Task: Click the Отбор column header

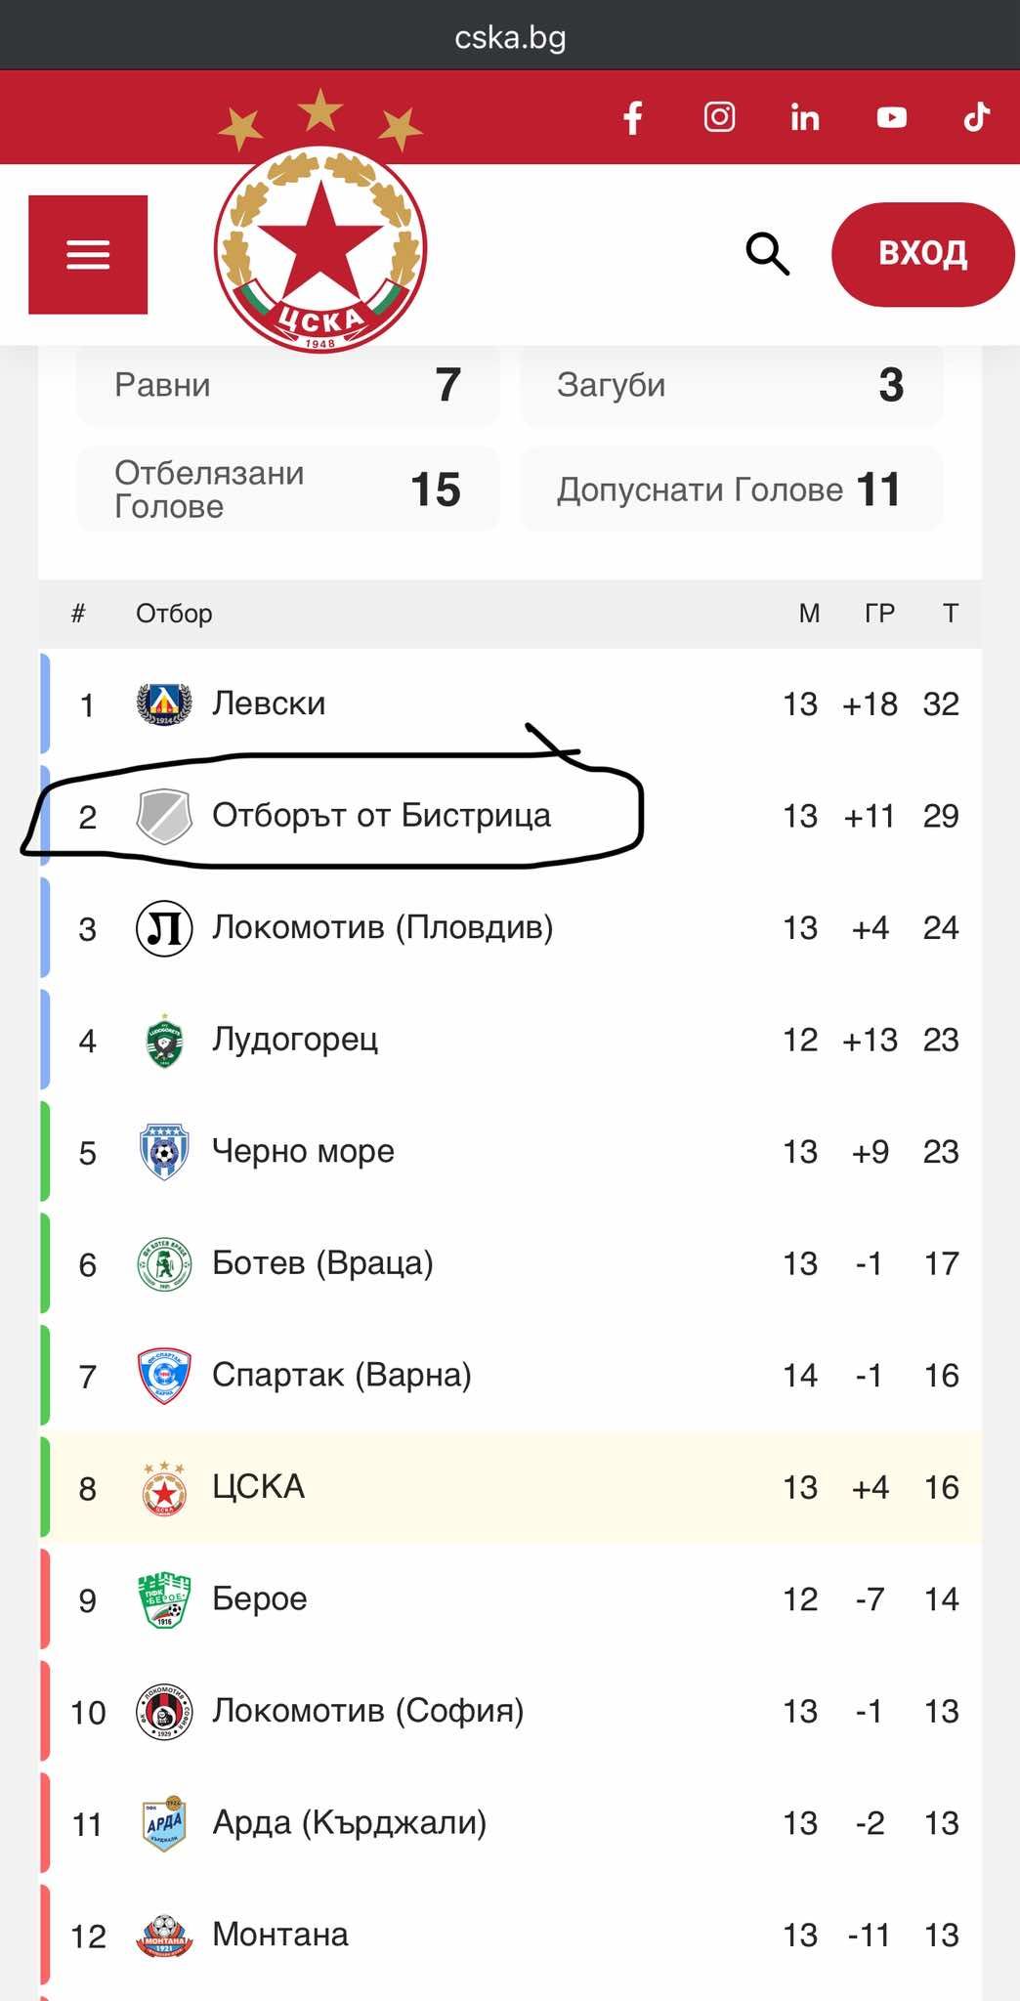Action: click(x=174, y=614)
